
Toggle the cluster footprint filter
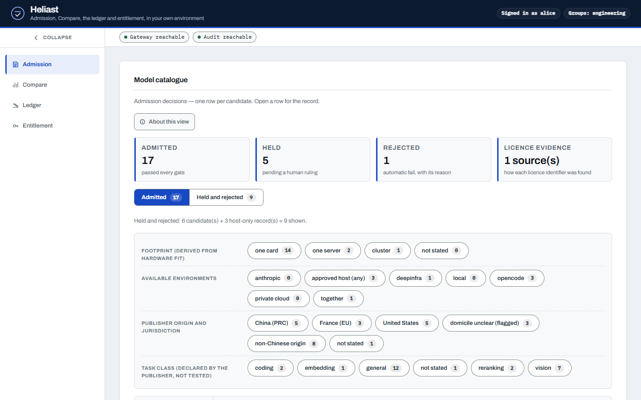pyautogui.click(x=387, y=251)
